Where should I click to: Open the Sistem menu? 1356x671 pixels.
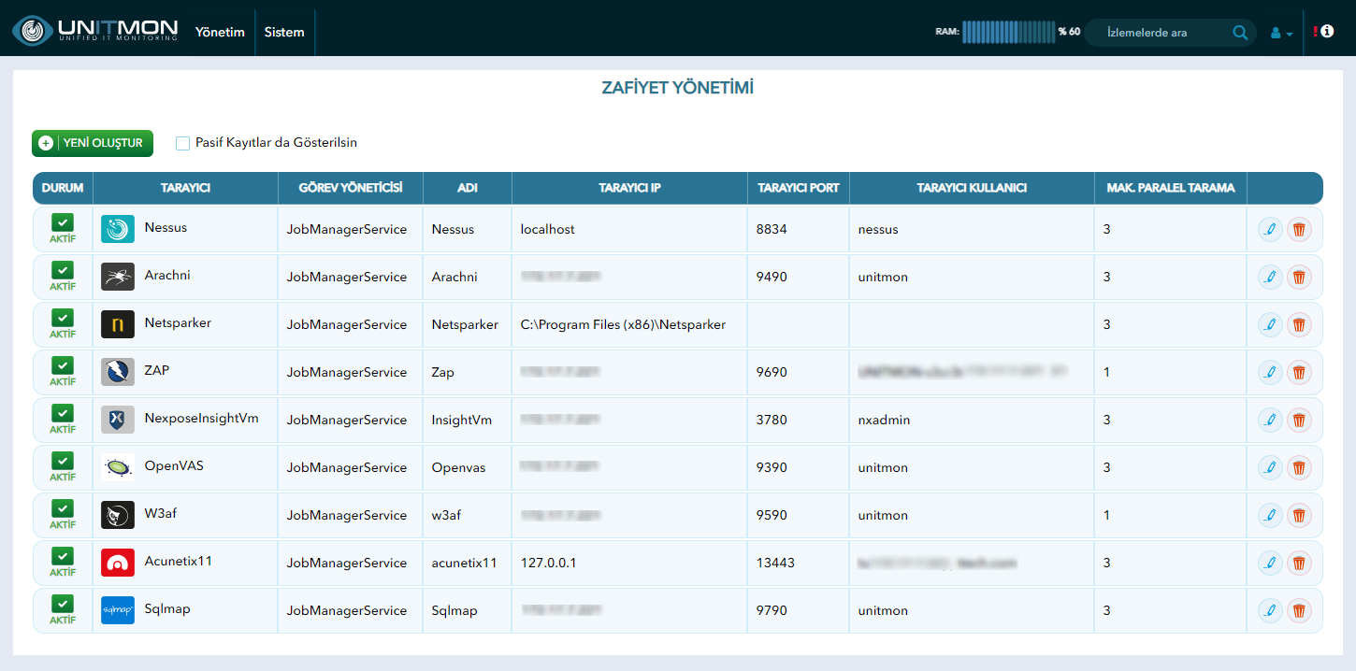(284, 32)
